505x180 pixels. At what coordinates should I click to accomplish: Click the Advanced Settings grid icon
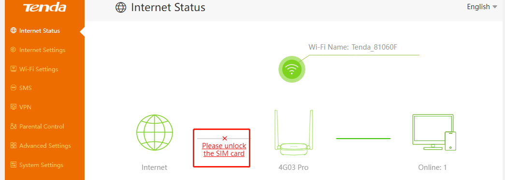[13, 145]
